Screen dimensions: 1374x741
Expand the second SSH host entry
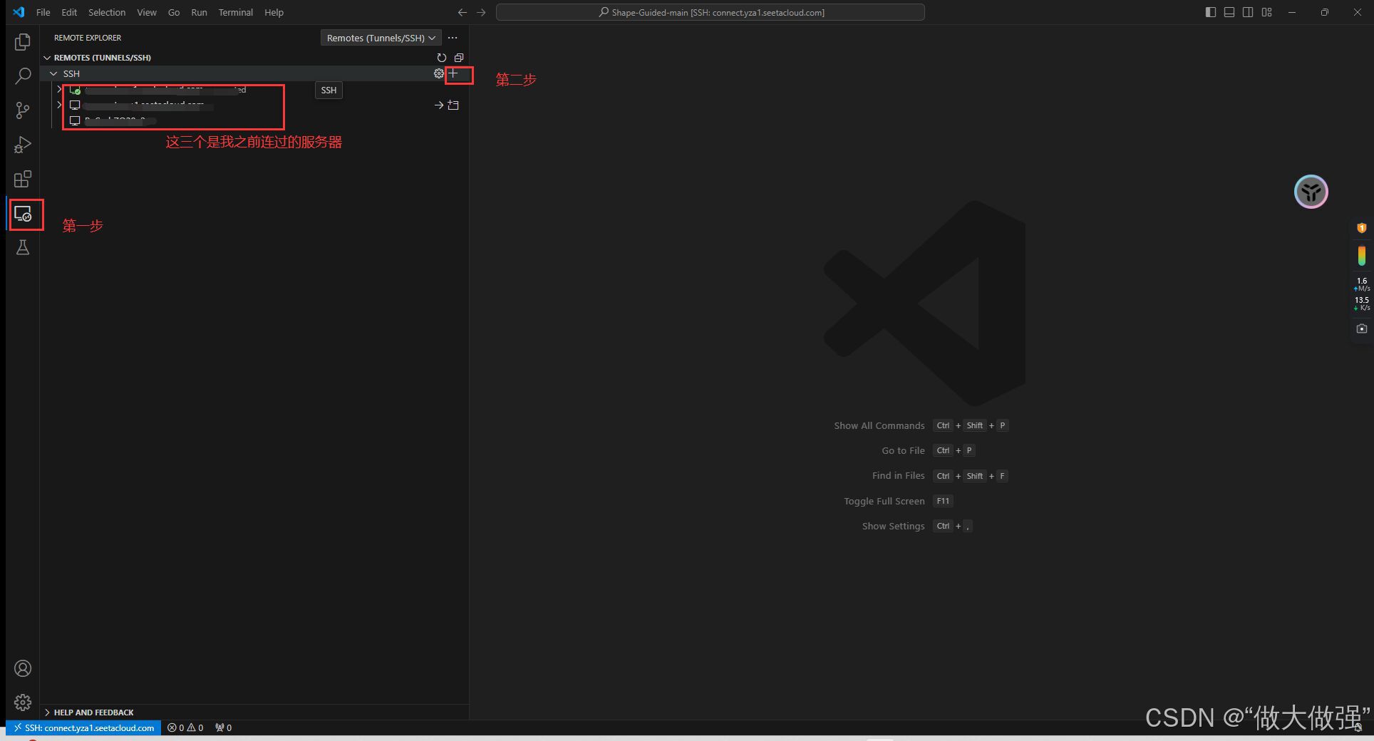[59, 105]
